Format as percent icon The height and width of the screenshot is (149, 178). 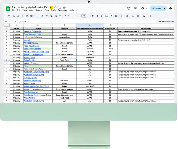(x=47, y=16)
